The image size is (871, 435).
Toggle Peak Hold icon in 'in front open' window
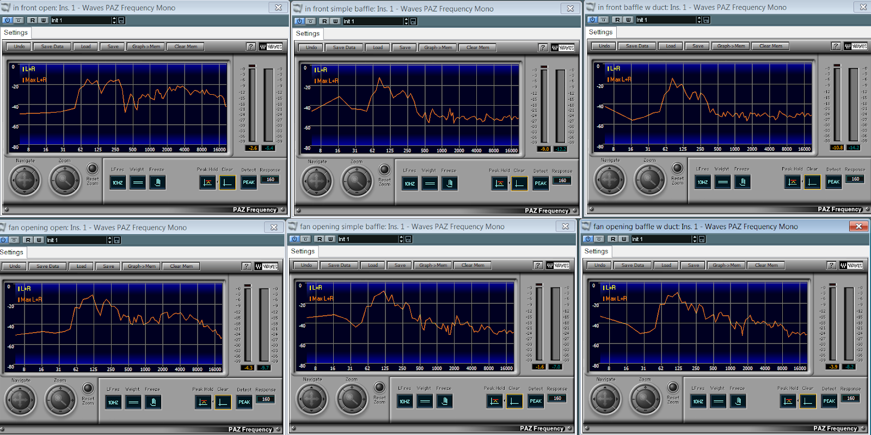[207, 183]
